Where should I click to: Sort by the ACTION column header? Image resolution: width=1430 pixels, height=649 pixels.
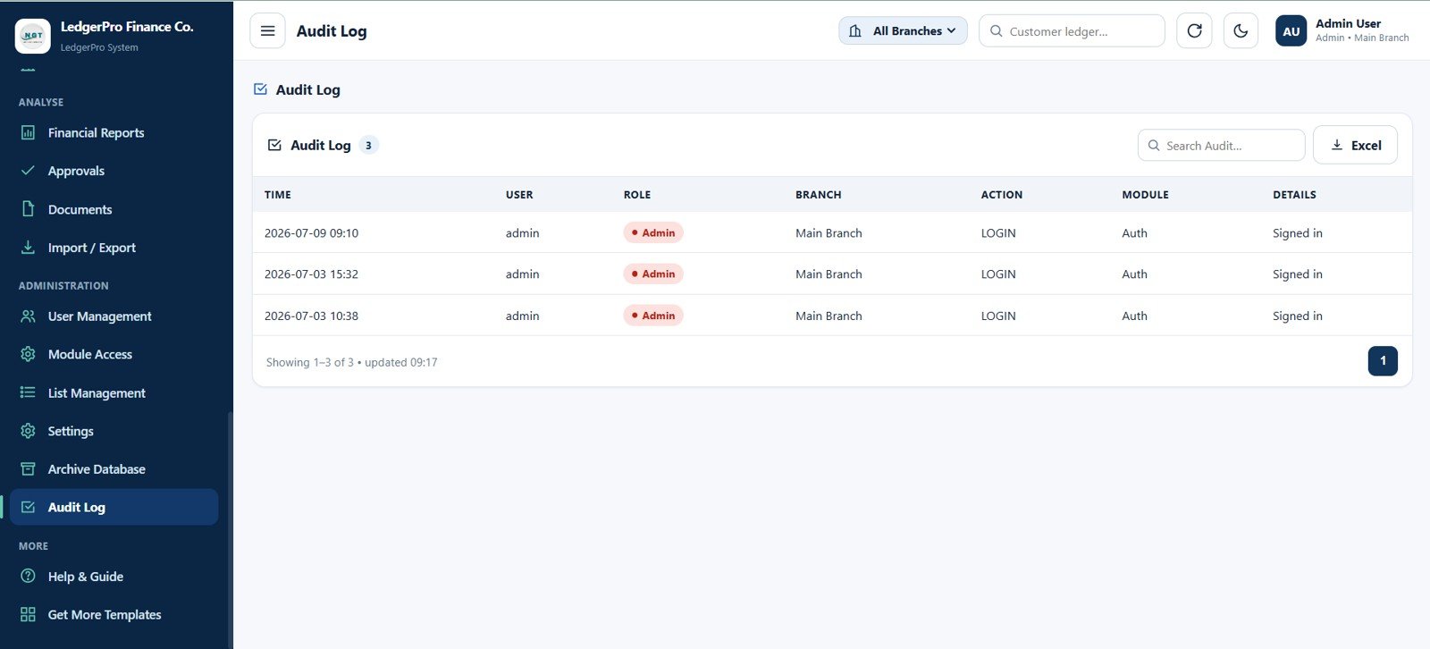(x=1002, y=195)
